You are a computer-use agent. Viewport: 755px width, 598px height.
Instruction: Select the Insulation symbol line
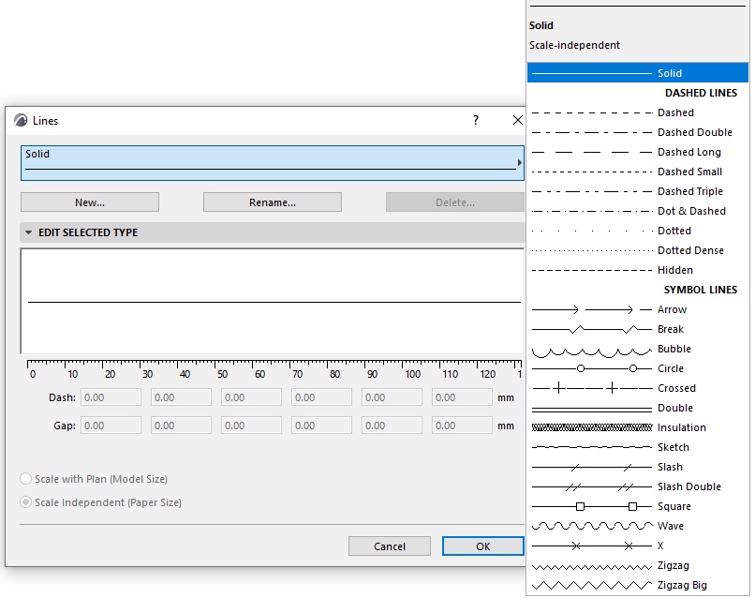(x=638, y=427)
